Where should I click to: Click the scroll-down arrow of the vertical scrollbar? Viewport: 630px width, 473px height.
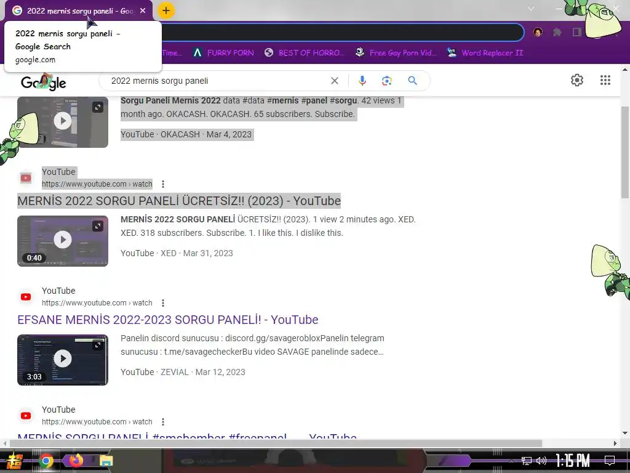(625, 433)
